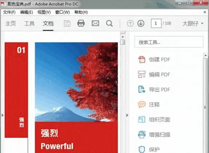Screen dimensions: 209x153
Task: Click the vertical 强烈 text in sidebar strip
Action: pos(21,122)
